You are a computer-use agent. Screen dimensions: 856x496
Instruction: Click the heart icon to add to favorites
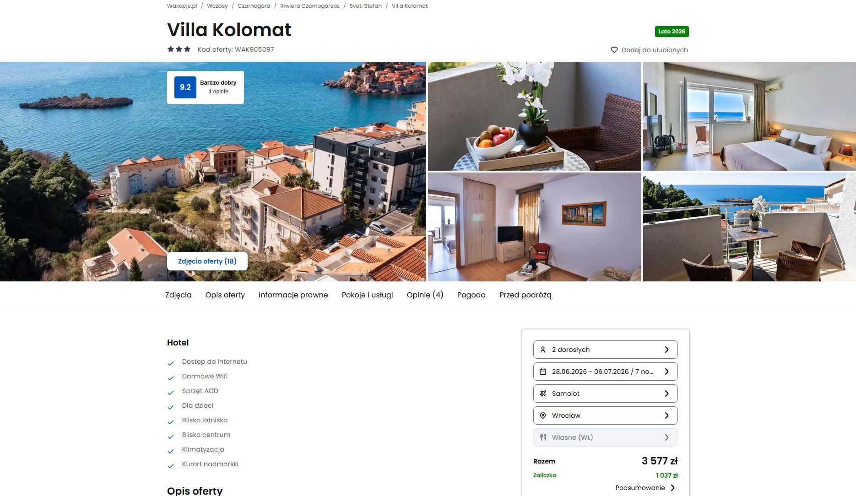click(614, 50)
